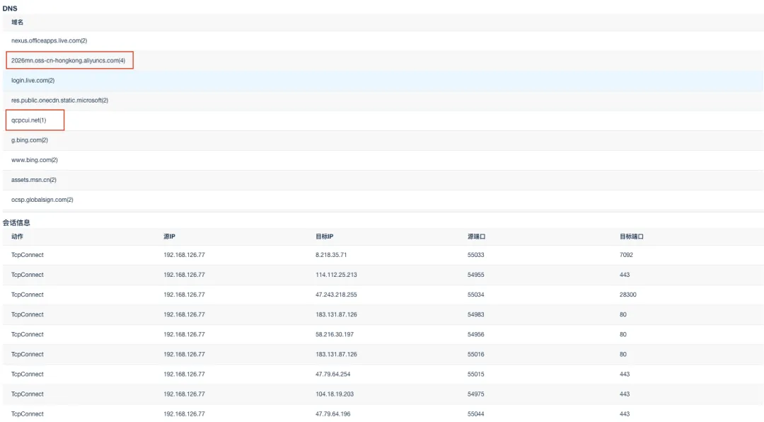
Task: Click 183.131.87.126 in the port 54983 row
Action: coord(336,314)
